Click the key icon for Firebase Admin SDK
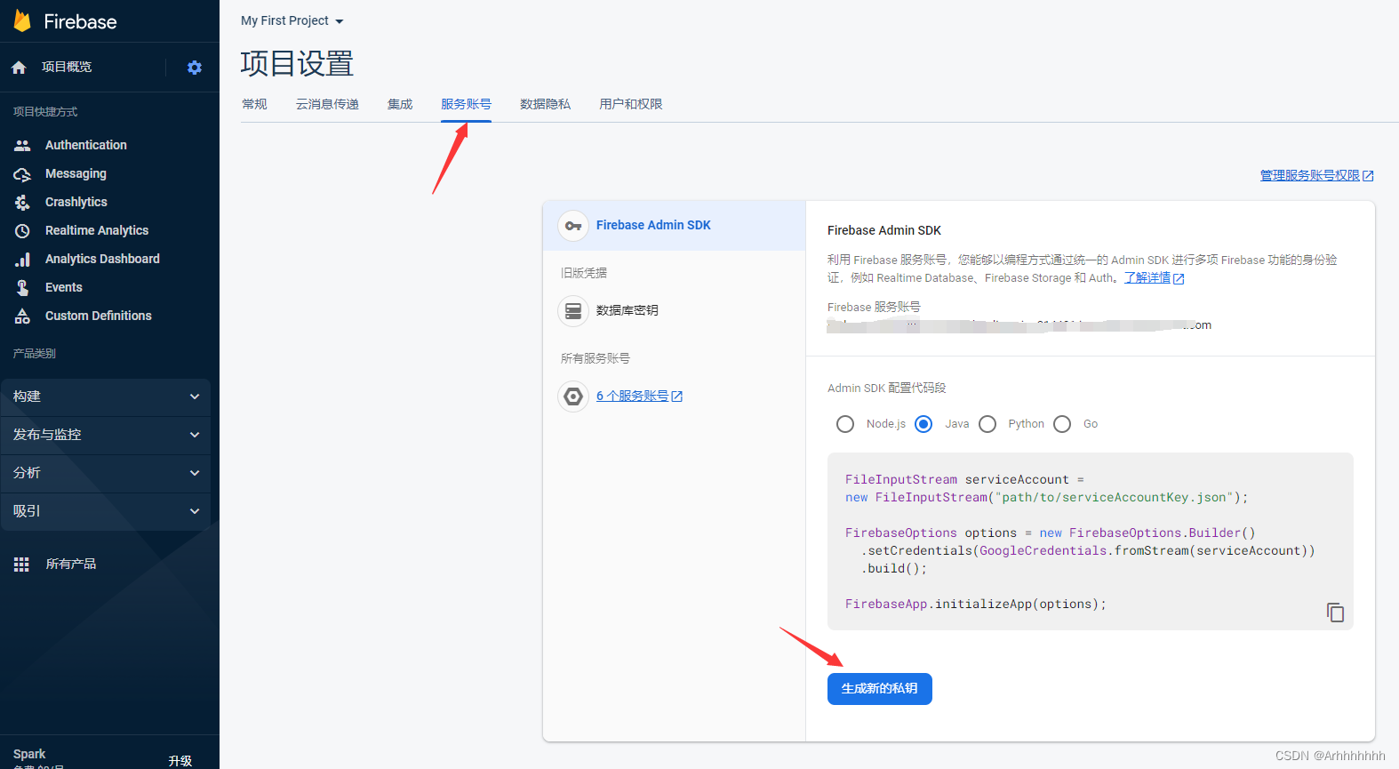This screenshot has height=769, width=1399. [573, 226]
